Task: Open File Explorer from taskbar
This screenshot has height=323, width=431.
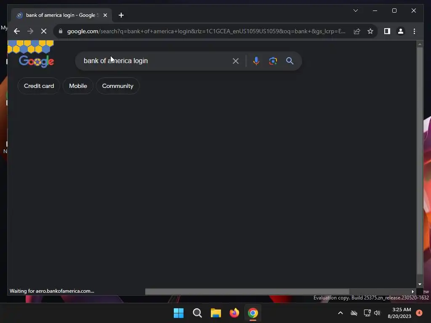Action: pyautogui.click(x=216, y=313)
